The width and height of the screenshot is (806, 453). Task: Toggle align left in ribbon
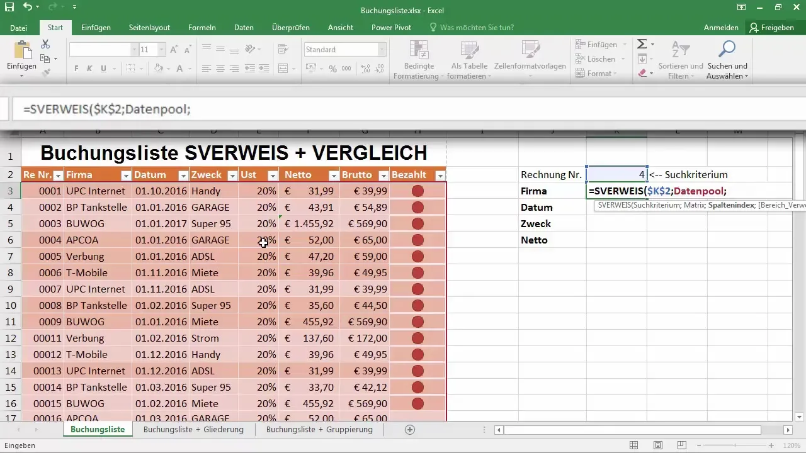(206, 69)
